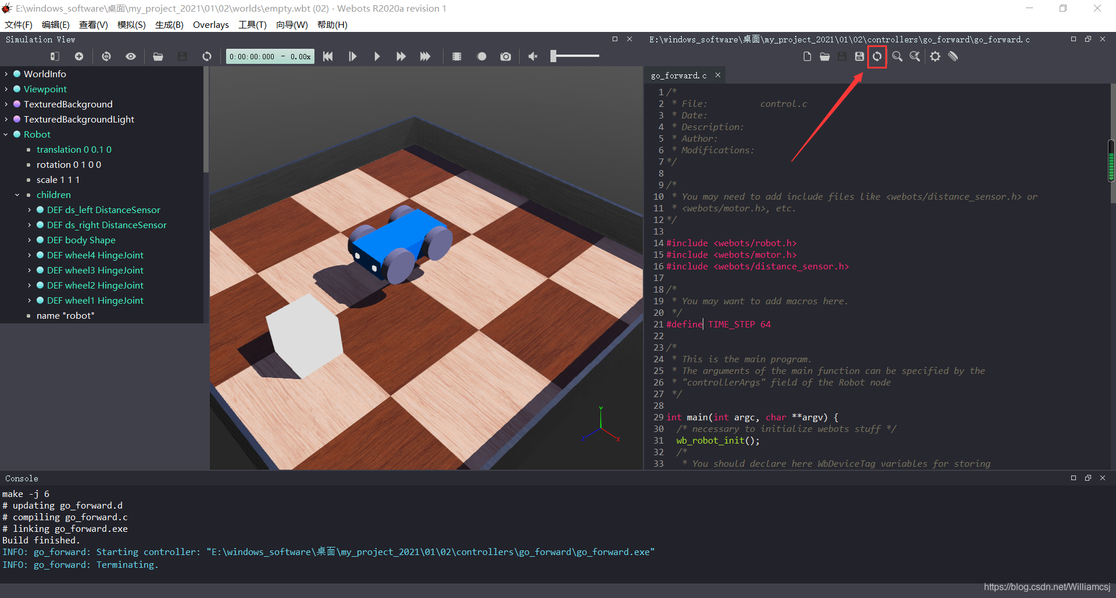Collapse the Robot node tree
1116x598 pixels.
(x=5, y=134)
